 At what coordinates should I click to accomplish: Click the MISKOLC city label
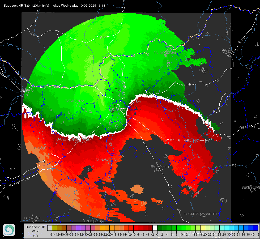tap(230, 50)
